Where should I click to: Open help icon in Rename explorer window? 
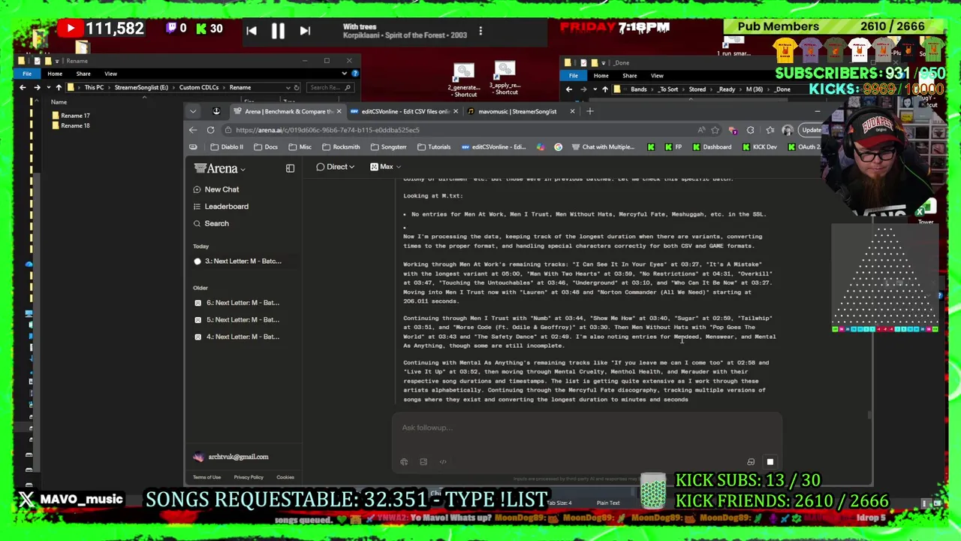(355, 74)
